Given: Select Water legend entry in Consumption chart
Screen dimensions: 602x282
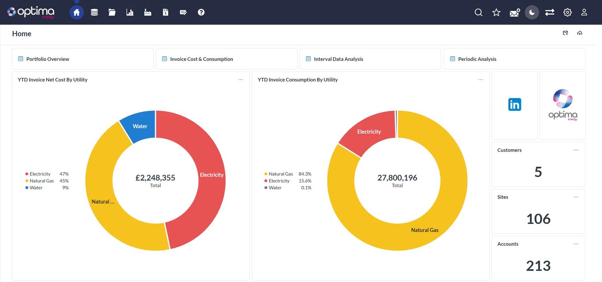Looking at the screenshot, I should pyautogui.click(x=288, y=188).
